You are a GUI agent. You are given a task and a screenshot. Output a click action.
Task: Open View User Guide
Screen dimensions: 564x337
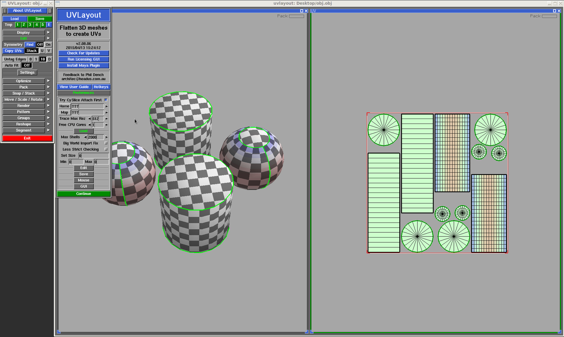(x=74, y=87)
